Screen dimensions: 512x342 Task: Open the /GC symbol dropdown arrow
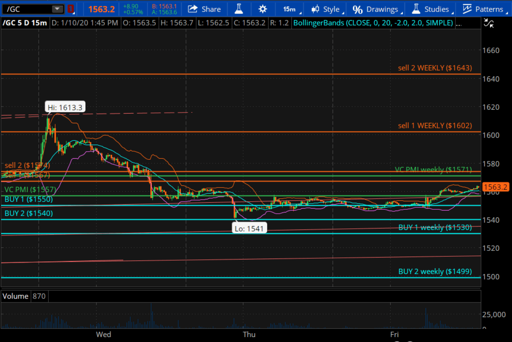[x=57, y=9]
